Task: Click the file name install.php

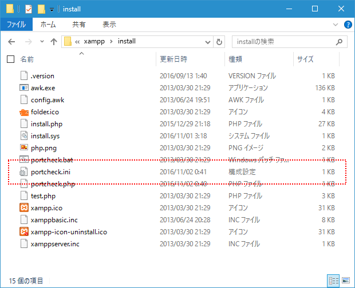Action: (46, 124)
